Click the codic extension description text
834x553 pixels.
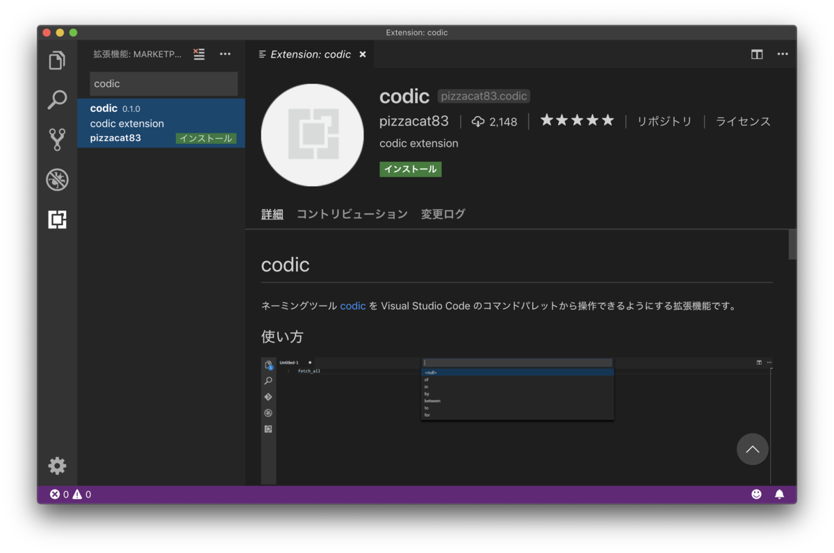tap(419, 144)
